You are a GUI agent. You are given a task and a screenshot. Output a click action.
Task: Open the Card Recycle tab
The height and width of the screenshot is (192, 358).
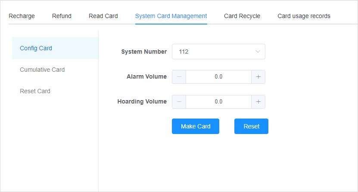242,16
